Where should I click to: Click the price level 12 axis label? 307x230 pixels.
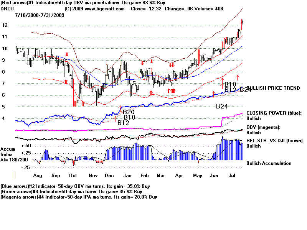tap(5, 25)
